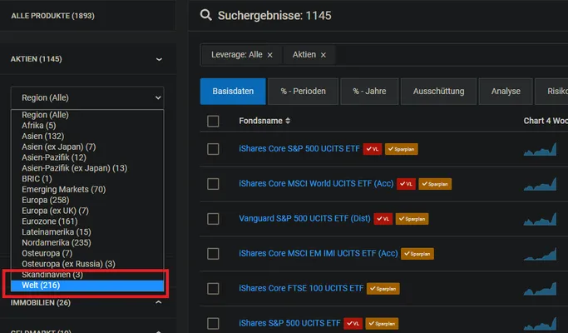The height and width of the screenshot is (333, 568).
Task: Open 4-week chart of iShares Core S&P 500
Action: tap(540, 149)
